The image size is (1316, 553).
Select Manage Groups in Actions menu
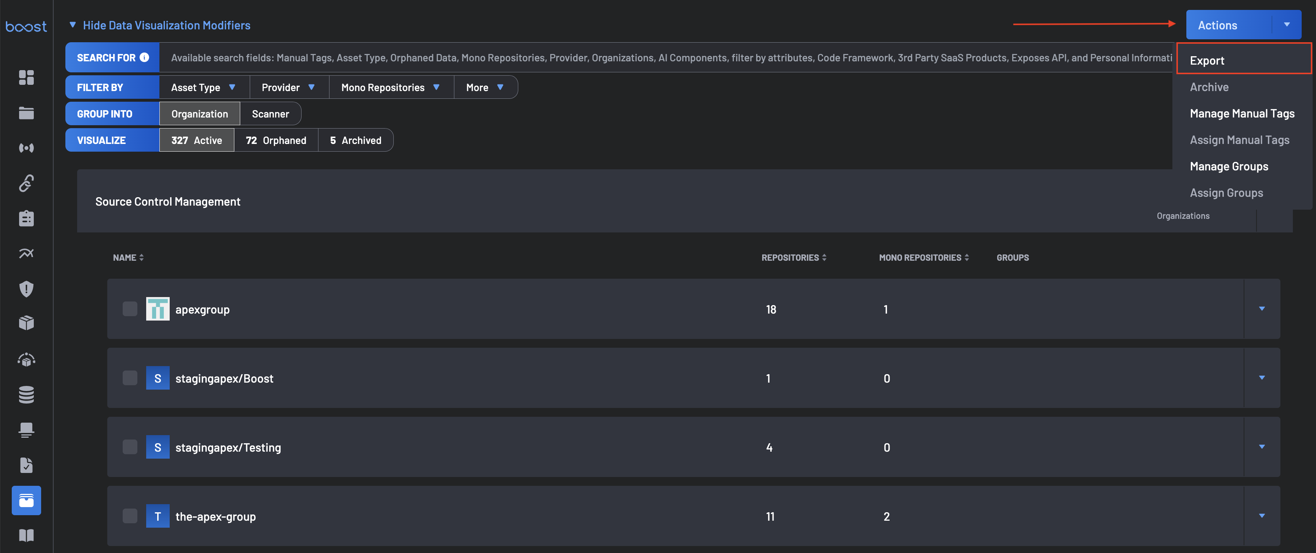[x=1229, y=166]
